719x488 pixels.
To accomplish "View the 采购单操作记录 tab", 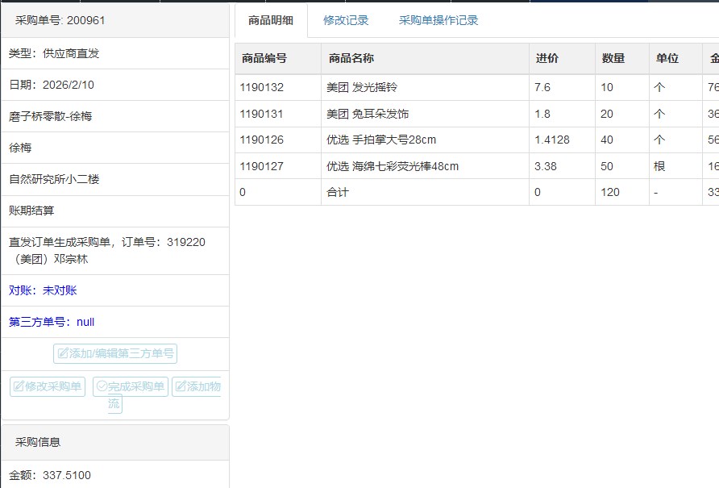I will tap(438, 21).
